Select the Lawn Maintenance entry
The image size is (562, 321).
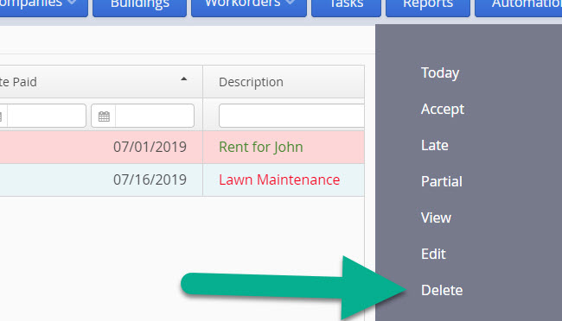pos(279,179)
